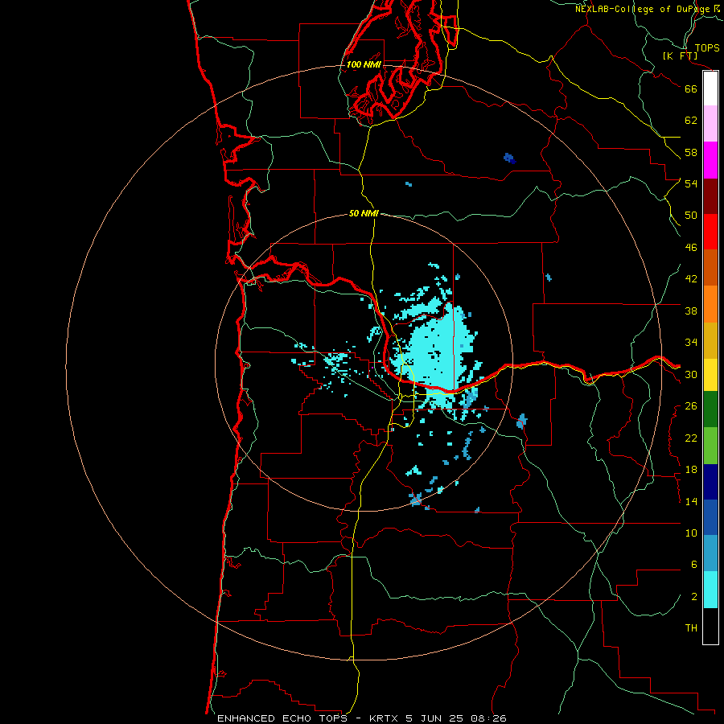The height and width of the screenshot is (724, 724).
Task: Click the '30' legend scale value
Action: 691,374
